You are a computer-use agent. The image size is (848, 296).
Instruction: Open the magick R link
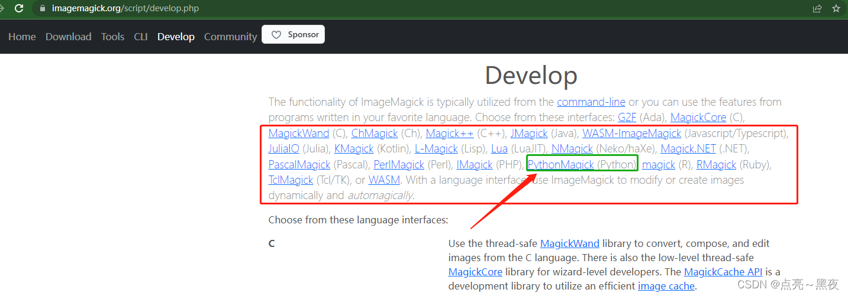[x=659, y=164]
